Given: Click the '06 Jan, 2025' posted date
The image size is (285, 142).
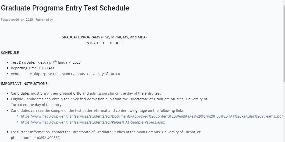Looking at the screenshot, I should click(24, 19).
